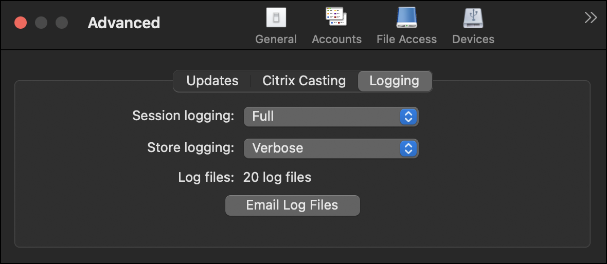Select the Logging tab
Image resolution: width=607 pixels, height=264 pixels.
394,81
